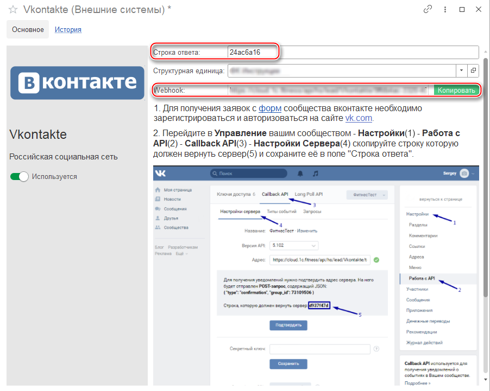Image resolution: width=490 pixels, height=391 pixels.
Task: Open the Структурная единица selection dialog icon
Action: tap(474, 70)
